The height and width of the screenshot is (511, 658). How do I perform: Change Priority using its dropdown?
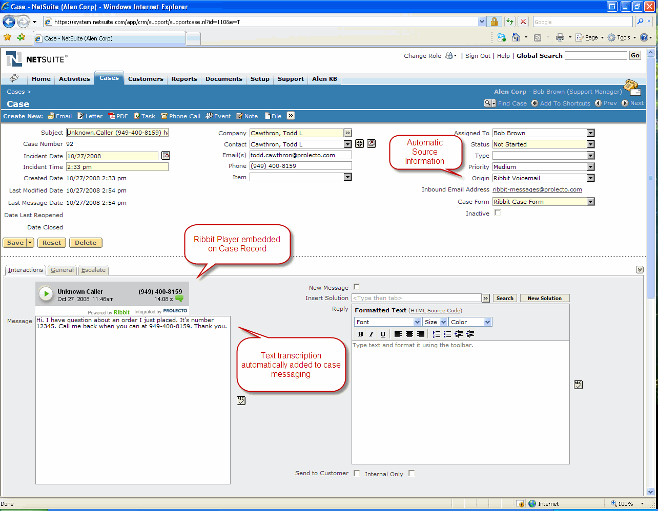point(590,166)
